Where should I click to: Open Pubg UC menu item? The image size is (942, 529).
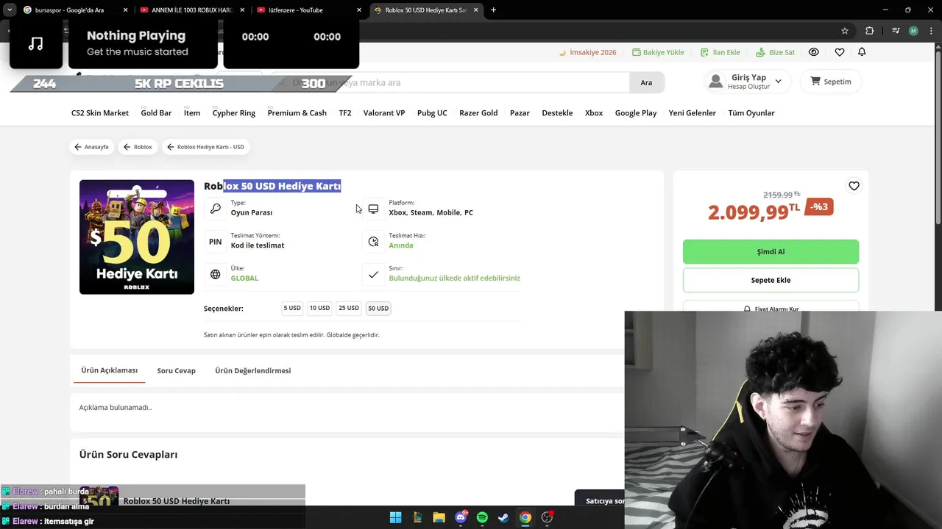coord(432,112)
